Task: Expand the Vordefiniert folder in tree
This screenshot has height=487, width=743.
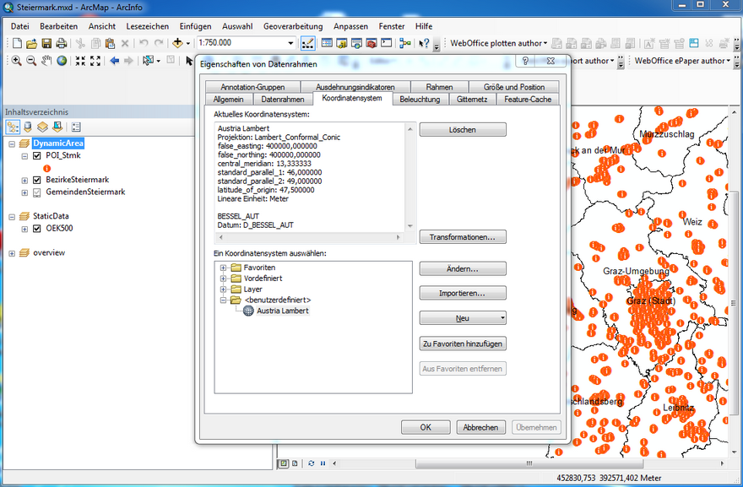Action: pos(224,279)
